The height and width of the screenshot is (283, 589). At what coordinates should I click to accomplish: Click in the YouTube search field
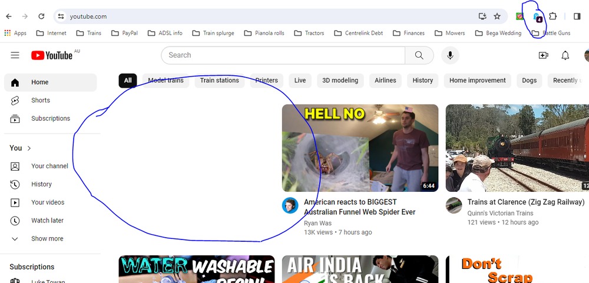click(x=283, y=55)
